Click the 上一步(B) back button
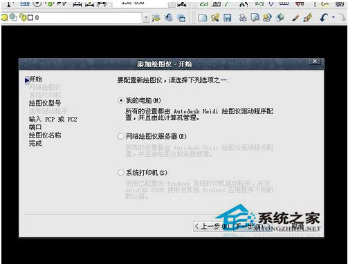The image size is (348, 264). pyautogui.click(x=212, y=227)
